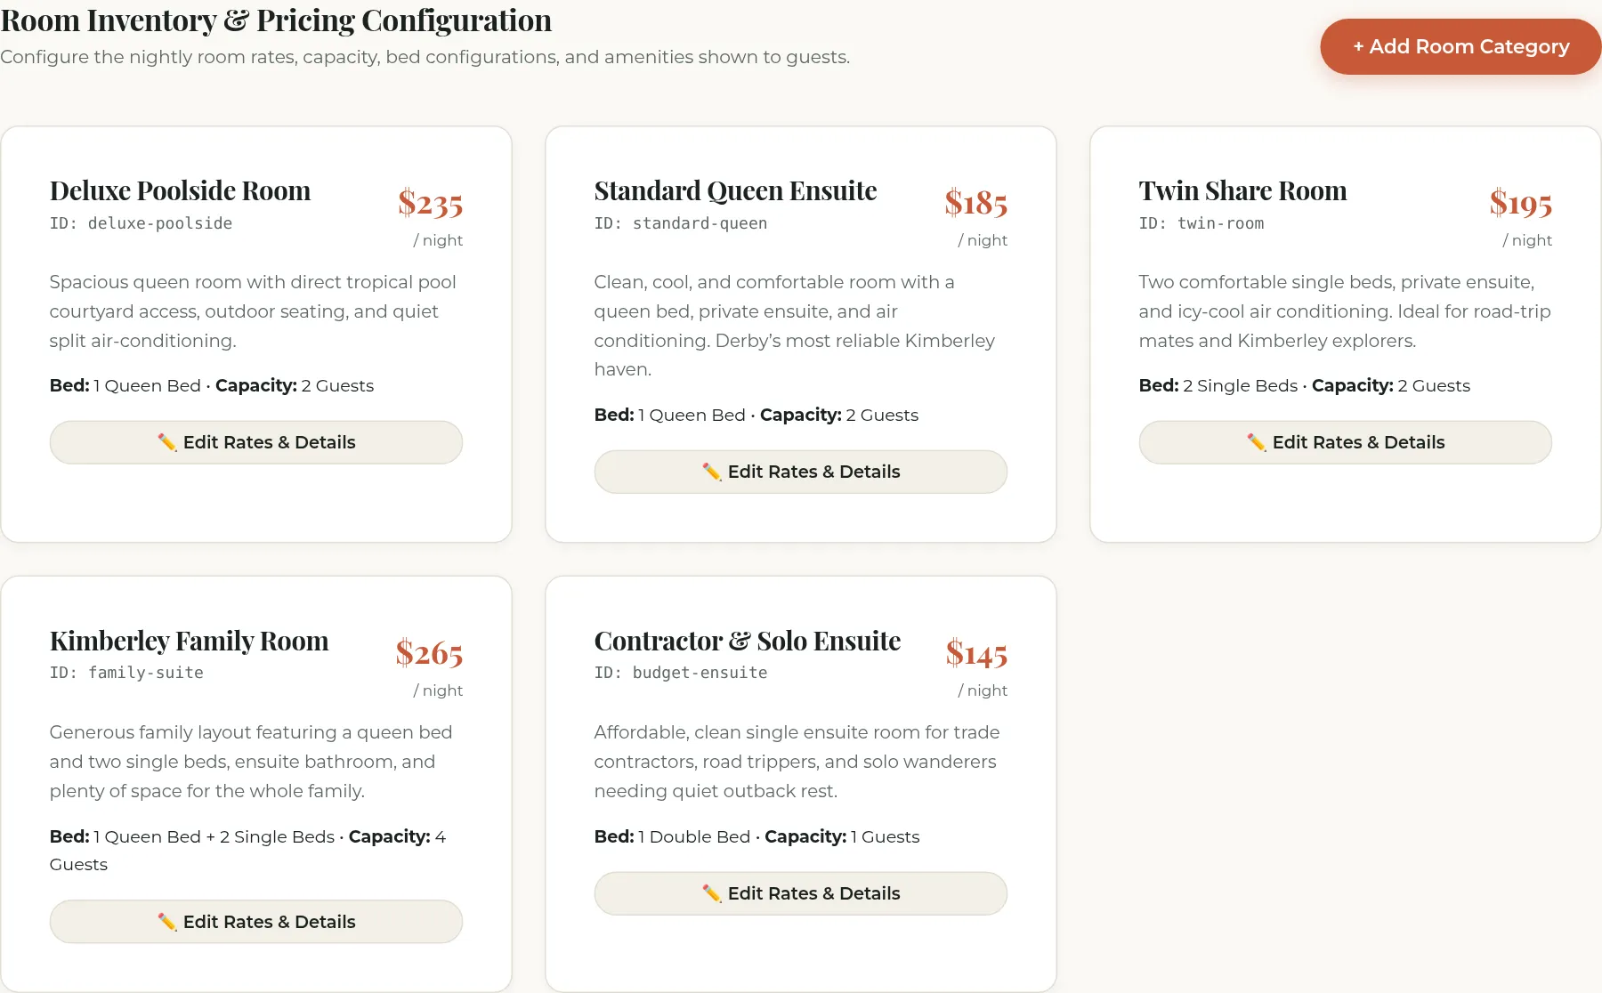Add a new room category
This screenshot has width=1602, height=993.
tap(1460, 46)
